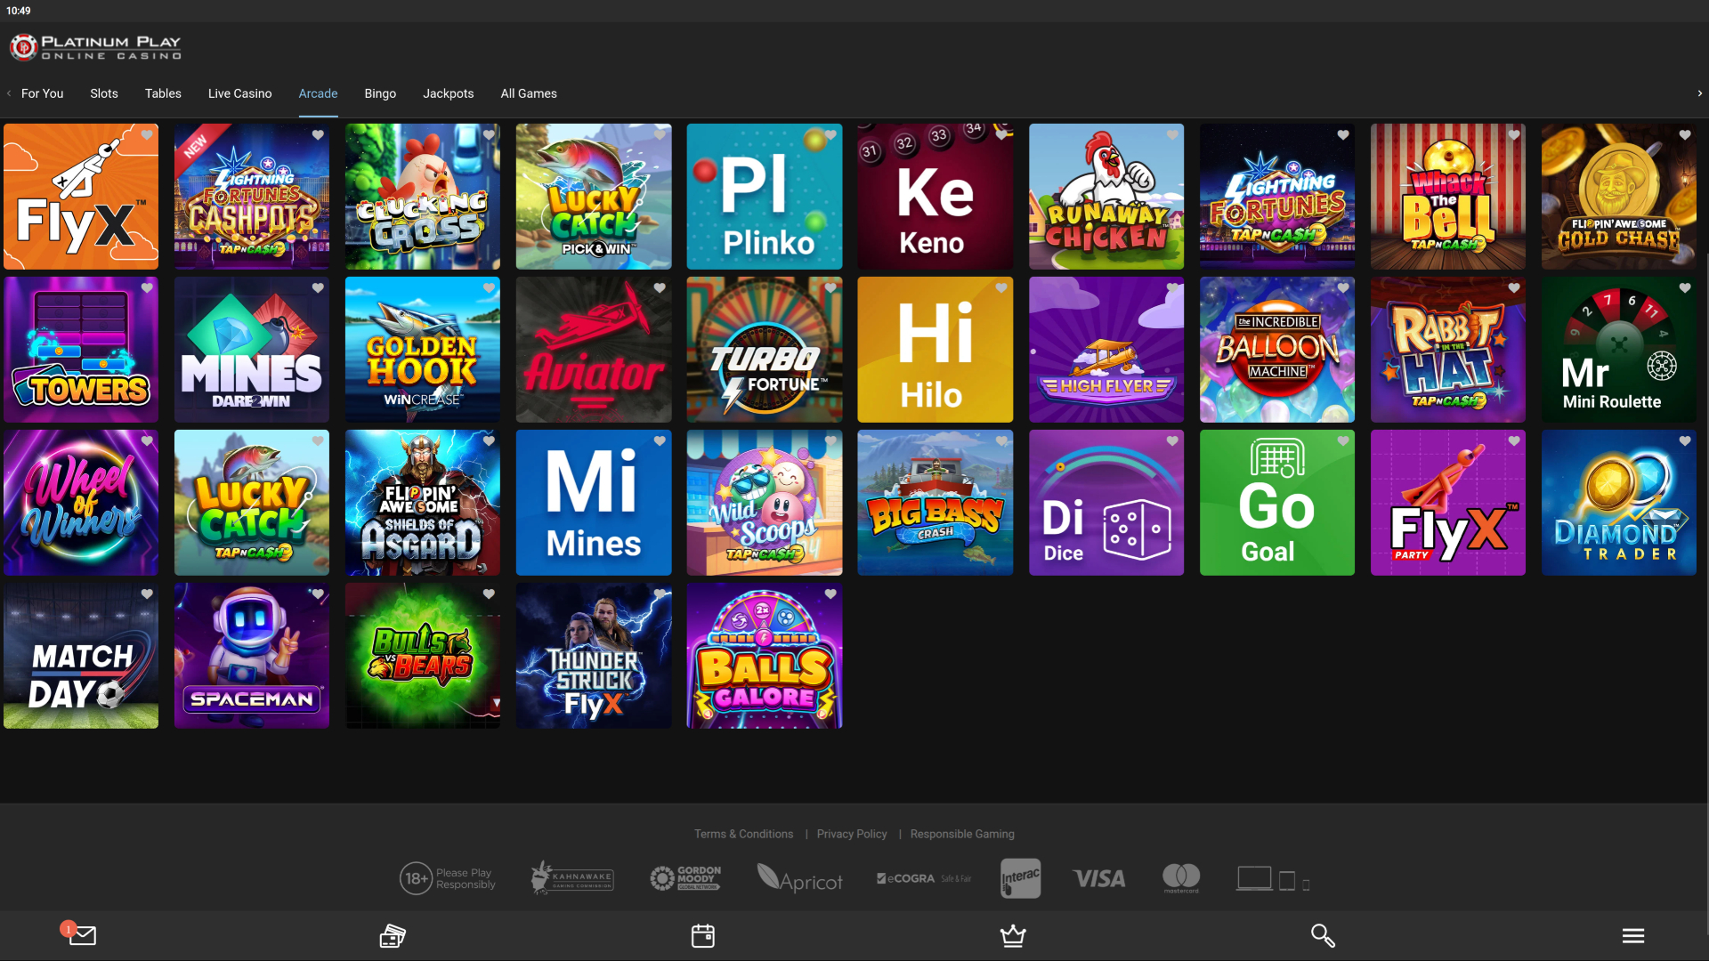Open the banking payments icon
Viewport: 1709px width, 961px height.
pyautogui.click(x=392, y=935)
